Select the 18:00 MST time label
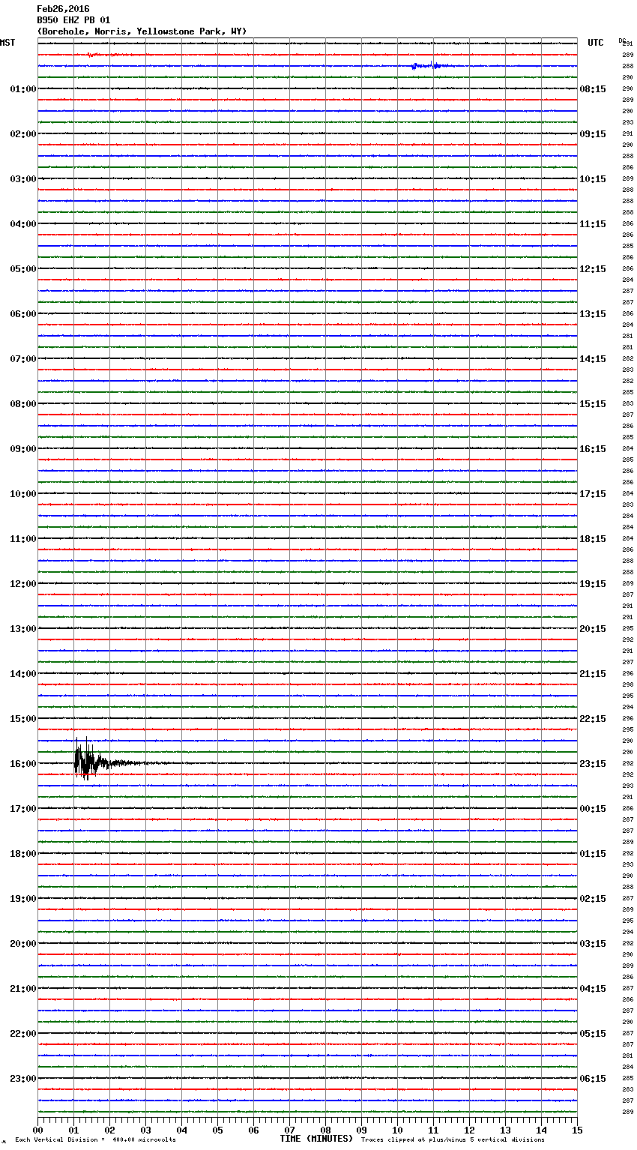This screenshot has height=1150, width=637. pos(23,854)
